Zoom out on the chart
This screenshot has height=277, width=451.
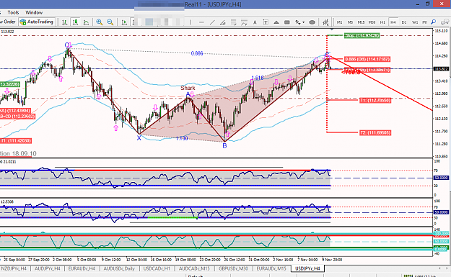(110, 22)
